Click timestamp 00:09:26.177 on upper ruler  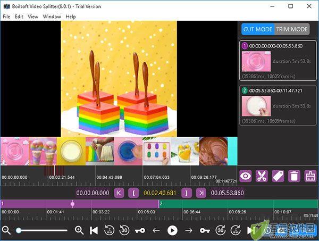204,177
